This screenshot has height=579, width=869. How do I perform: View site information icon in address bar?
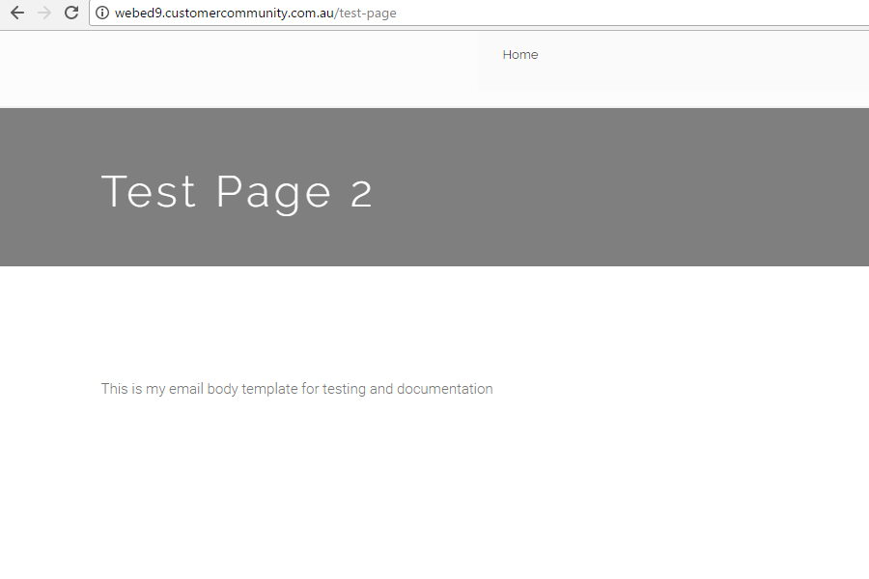coord(102,13)
